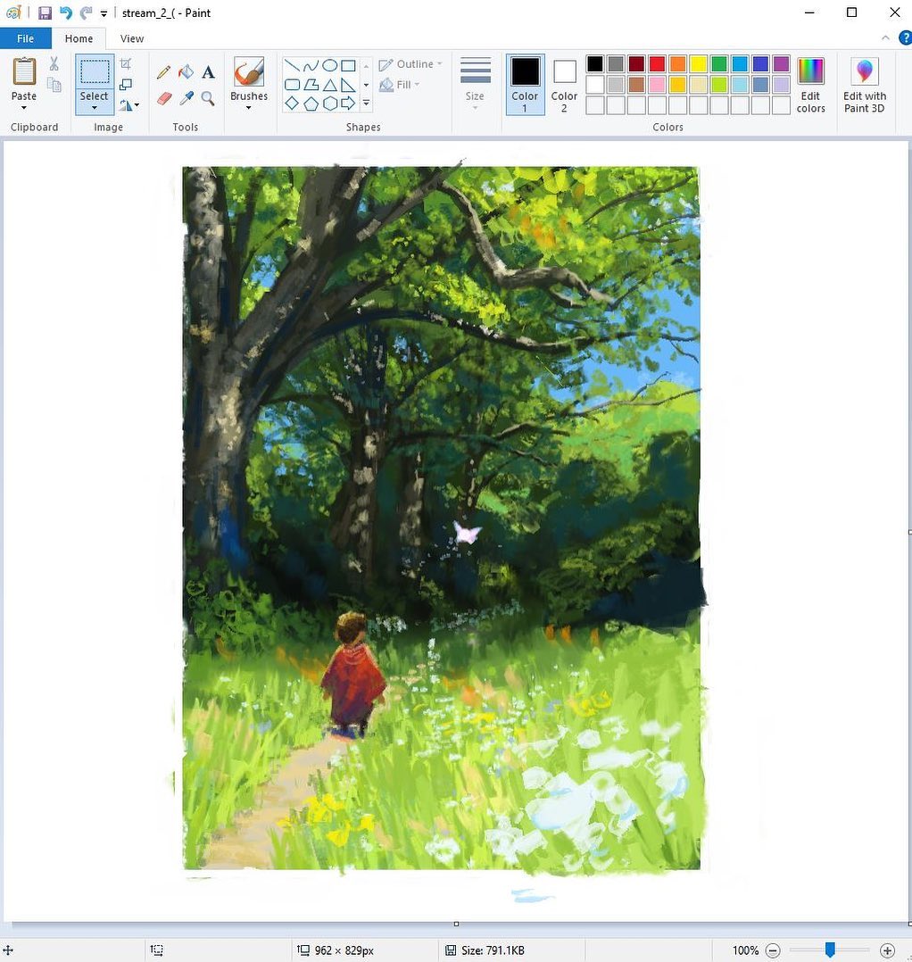This screenshot has height=962, width=912.
Task: Choose the Pentagon shape
Action: click(311, 104)
